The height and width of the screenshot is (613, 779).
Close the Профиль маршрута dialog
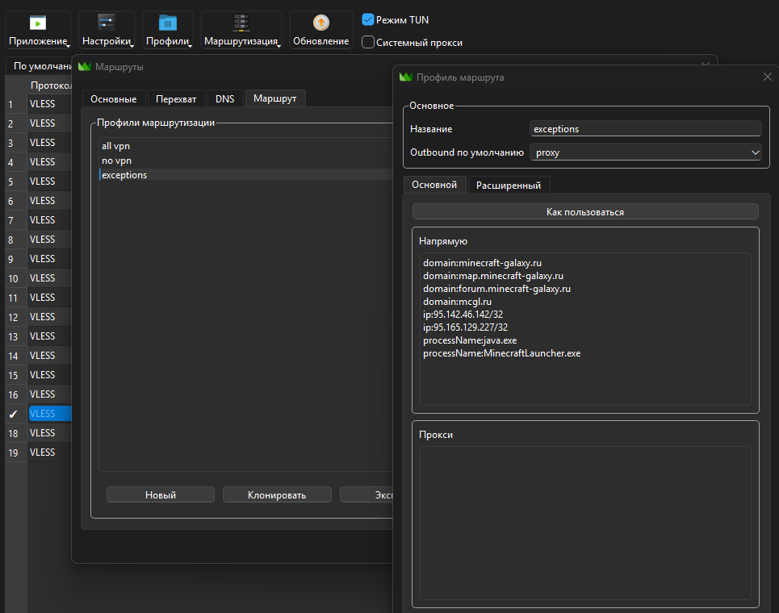[x=767, y=77]
